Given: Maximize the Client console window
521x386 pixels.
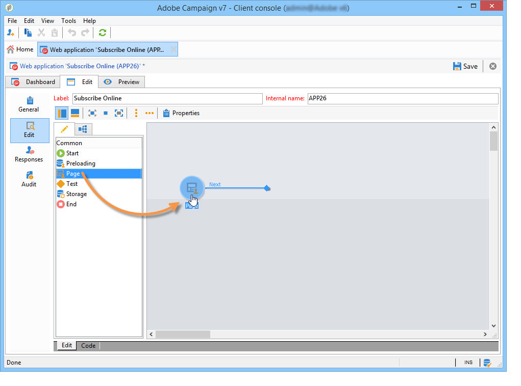Looking at the screenshot, I should pos(474,6).
